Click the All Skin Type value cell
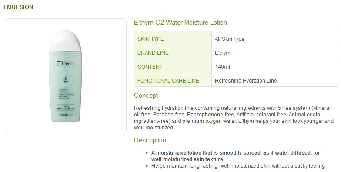 tap(275, 38)
